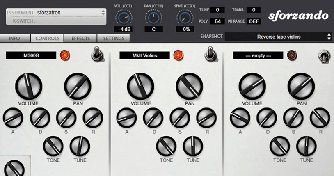Switch to the EFFECTS tab
The image size is (334, 176).
(80, 38)
